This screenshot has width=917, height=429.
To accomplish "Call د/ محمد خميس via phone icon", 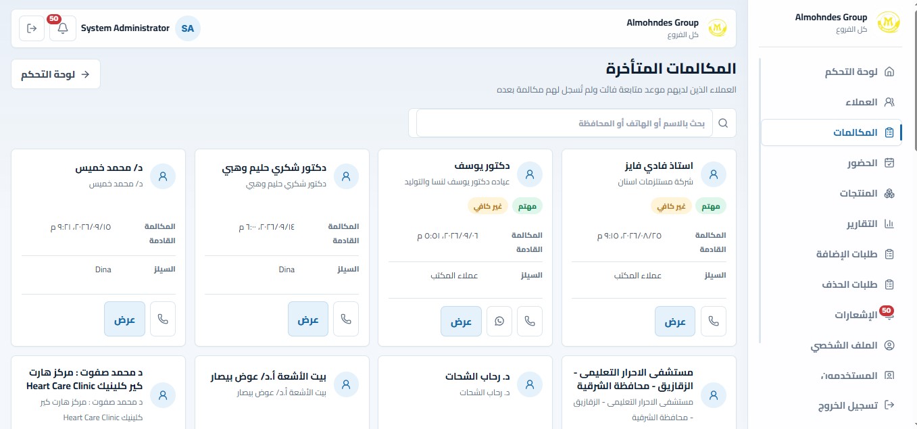I will coord(163,319).
